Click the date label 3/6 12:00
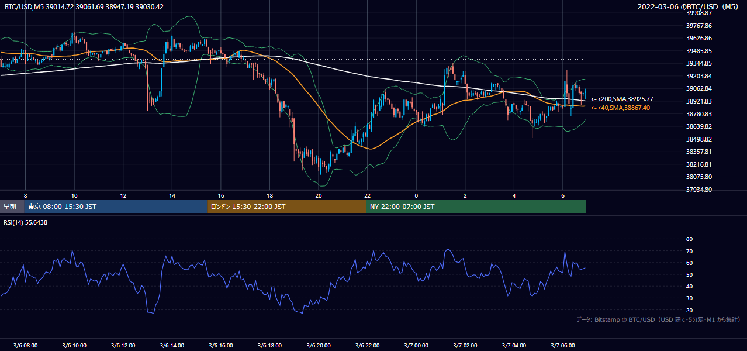Screen dimensions: 747x351 pos(123,346)
